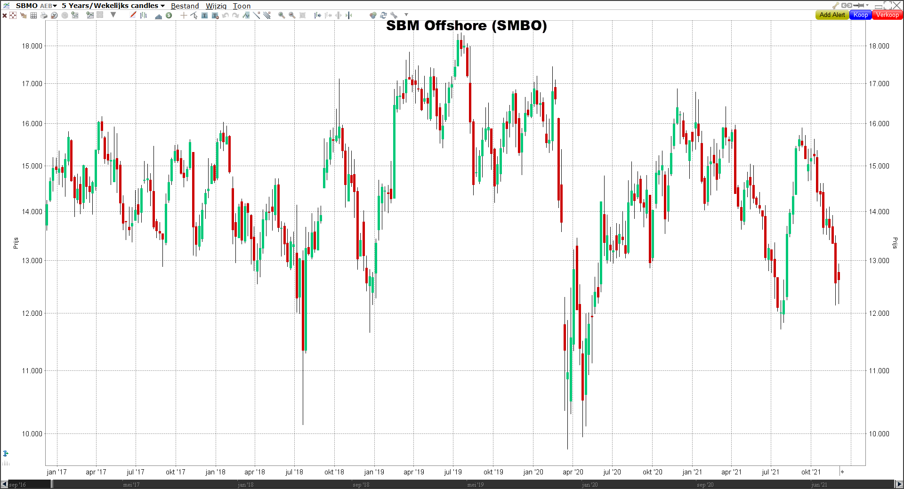Click the small blue icon left of the price axis
The image size is (904, 489).
6,453
